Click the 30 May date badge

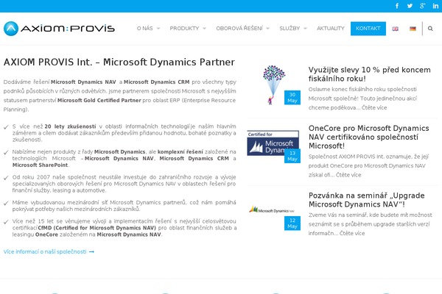292,98
